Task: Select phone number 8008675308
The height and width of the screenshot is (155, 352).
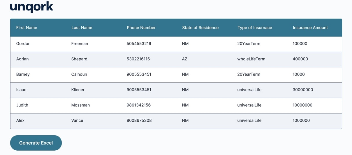Action: tap(139, 120)
